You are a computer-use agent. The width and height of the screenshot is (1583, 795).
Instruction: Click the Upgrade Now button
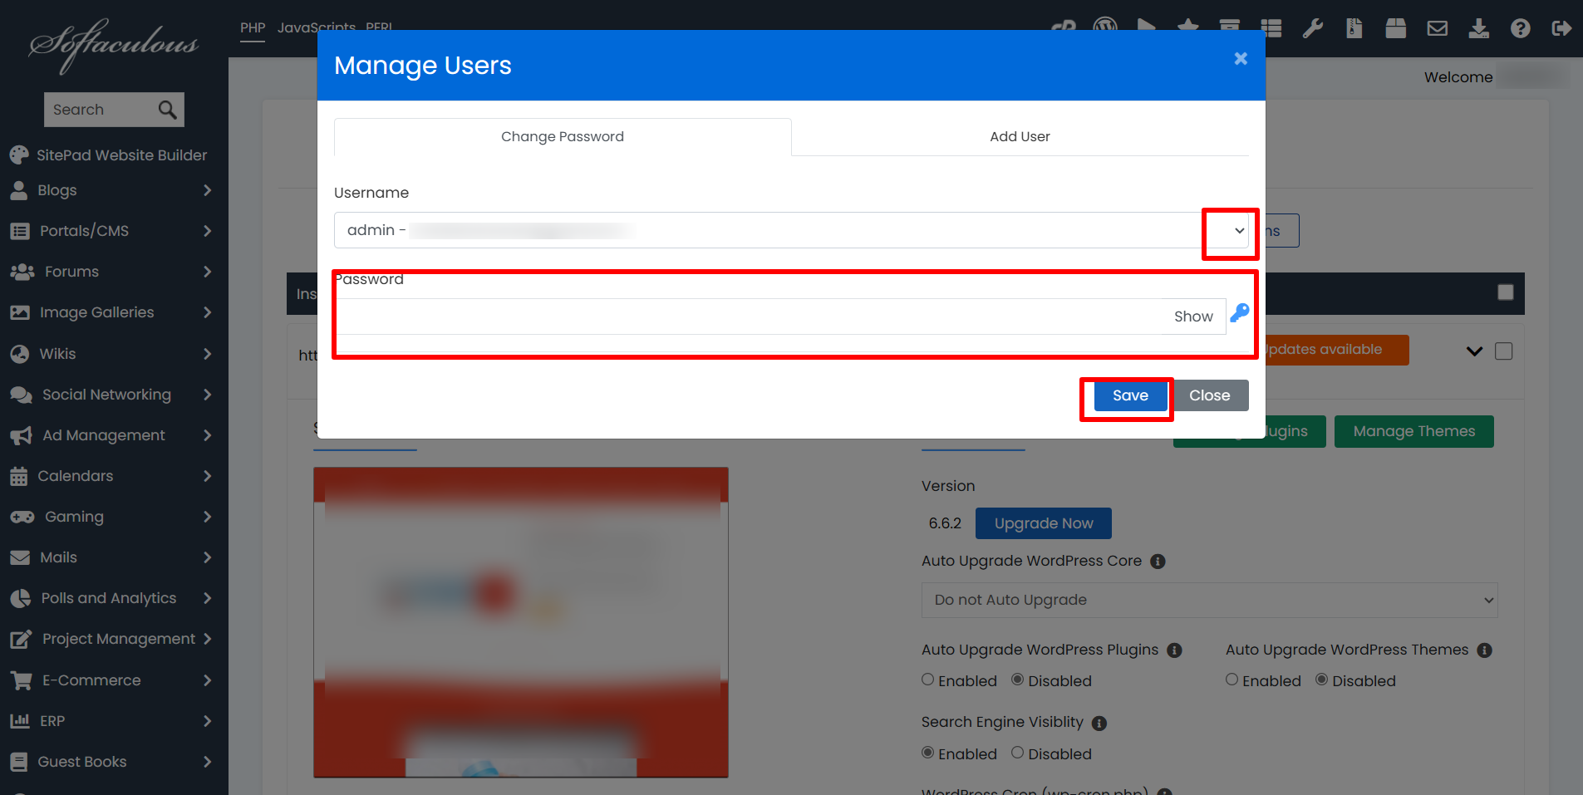(x=1044, y=523)
